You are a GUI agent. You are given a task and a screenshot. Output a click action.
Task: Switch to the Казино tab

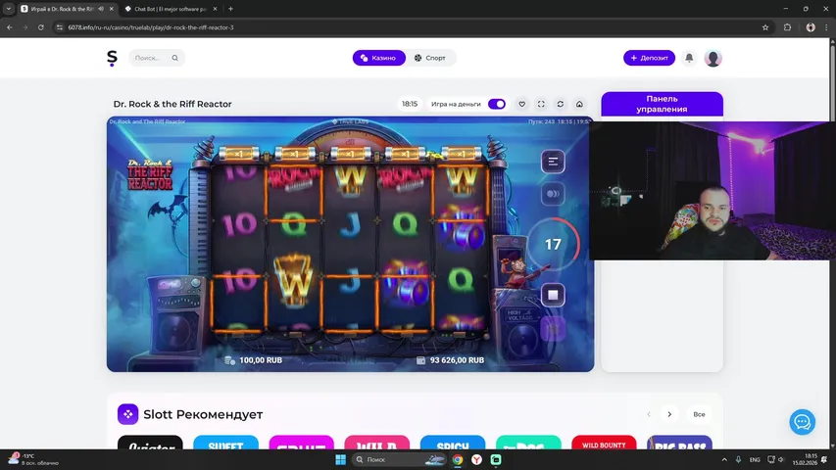[378, 58]
